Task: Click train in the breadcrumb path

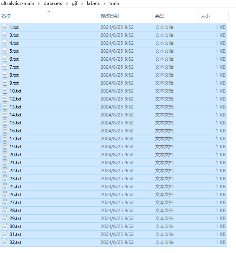Action: tap(114, 3)
